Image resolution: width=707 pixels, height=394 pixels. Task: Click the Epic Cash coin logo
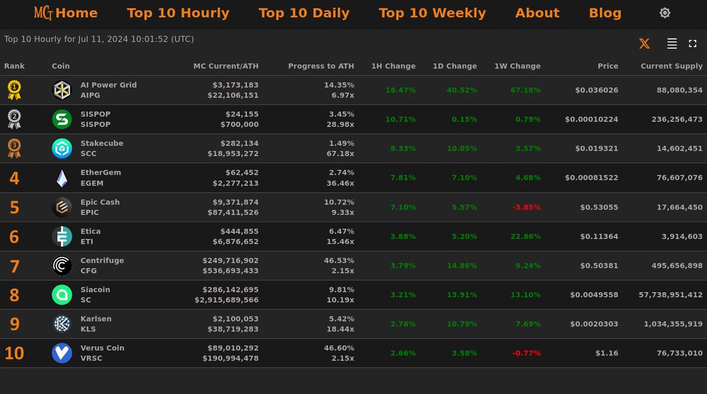point(62,207)
